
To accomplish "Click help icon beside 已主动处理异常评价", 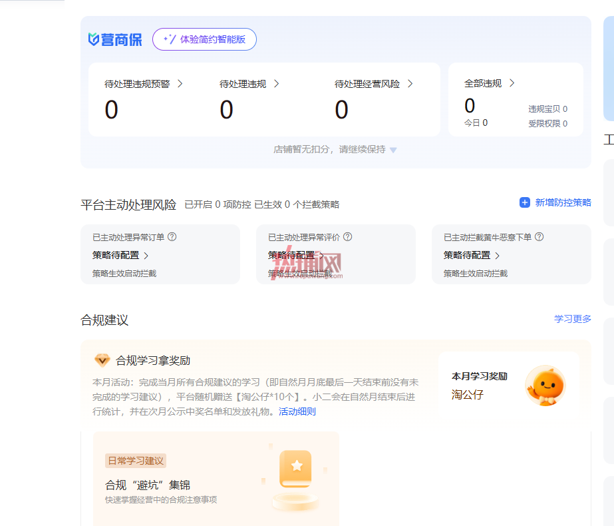I will click(348, 237).
